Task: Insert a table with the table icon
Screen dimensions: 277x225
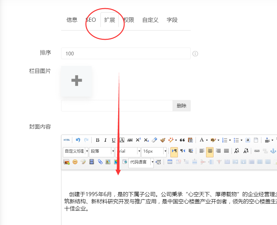Action: coord(169,162)
